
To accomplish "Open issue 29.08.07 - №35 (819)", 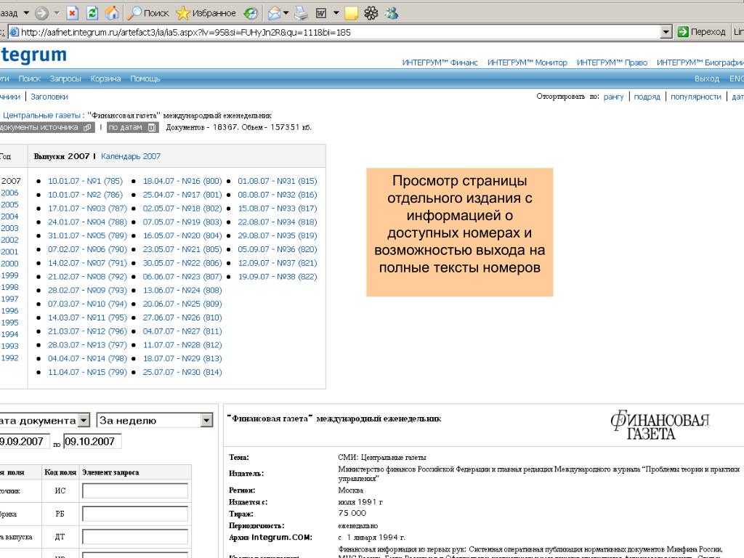I will (278, 236).
